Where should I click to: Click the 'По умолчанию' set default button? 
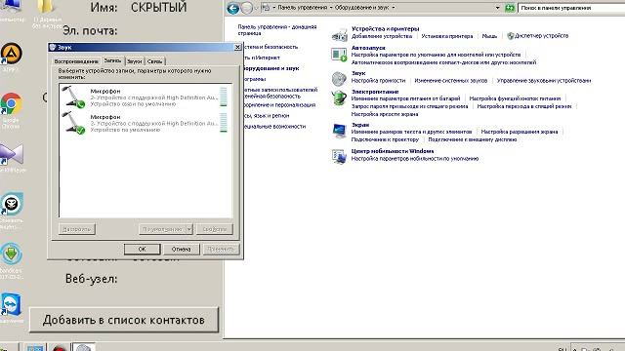pos(162,229)
